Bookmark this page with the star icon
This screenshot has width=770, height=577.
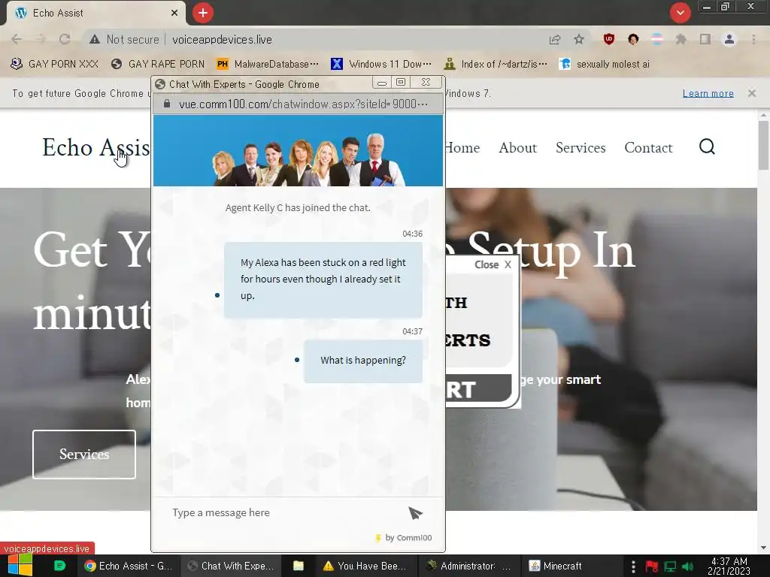click(x=579, y=39)
